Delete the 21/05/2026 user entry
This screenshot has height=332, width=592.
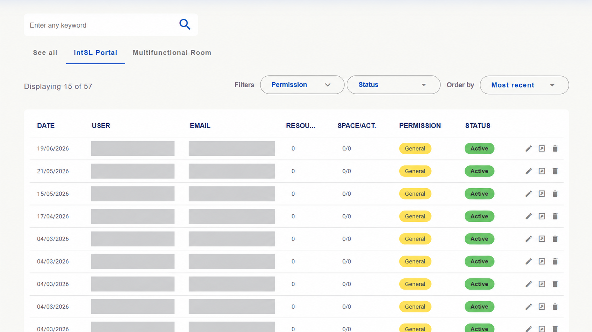pyautogui.click(x=555, y=171)
